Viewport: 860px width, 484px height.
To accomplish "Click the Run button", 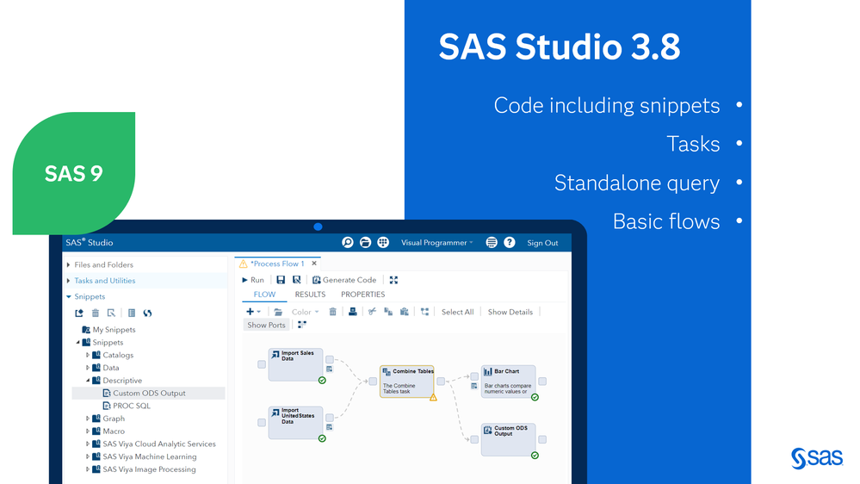I will coord(253,280).
